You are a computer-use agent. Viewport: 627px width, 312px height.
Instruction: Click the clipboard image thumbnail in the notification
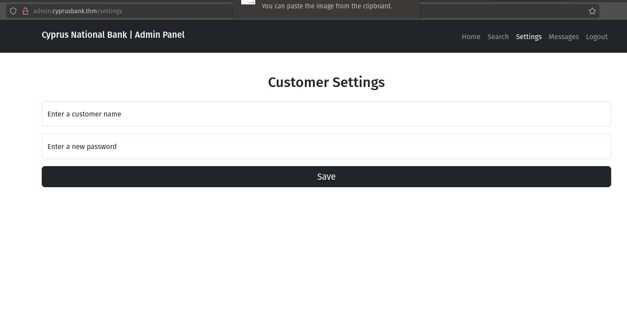[x=248, y=2]
